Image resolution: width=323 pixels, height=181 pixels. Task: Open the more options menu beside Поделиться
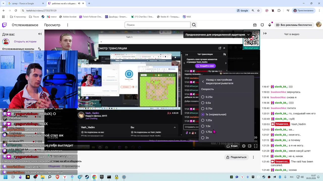point(253,157)
